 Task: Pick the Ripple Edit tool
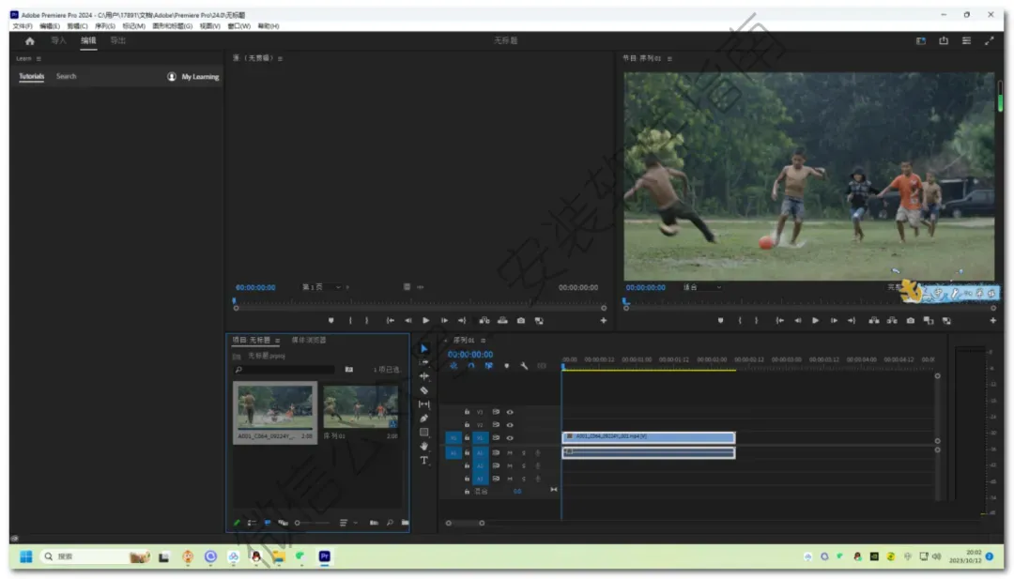(x=424, y=376)
